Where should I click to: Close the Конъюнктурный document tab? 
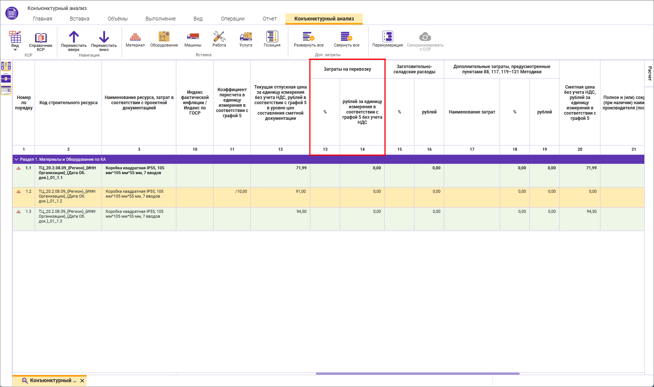pyautogui.click(x=82, y=381)
